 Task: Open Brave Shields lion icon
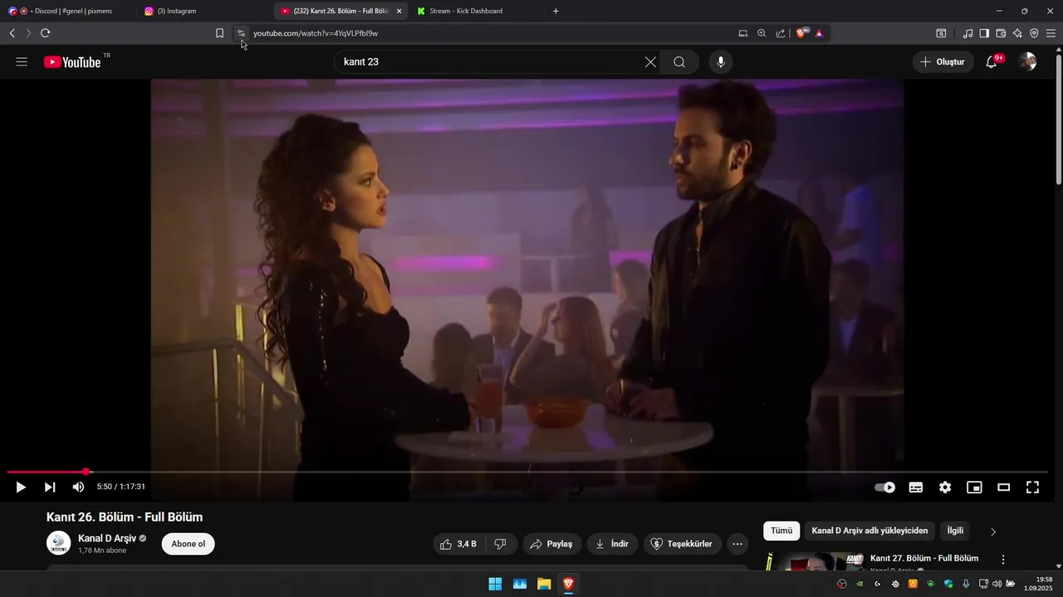[x=802, y=33]
